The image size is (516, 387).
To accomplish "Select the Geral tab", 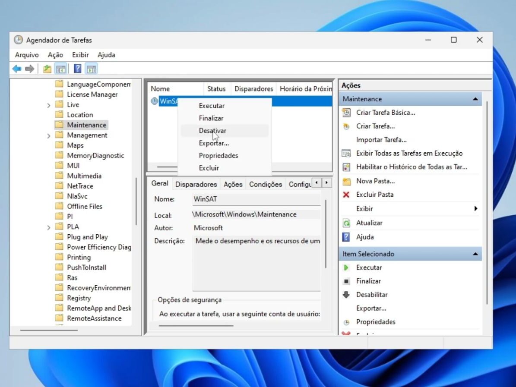I will pyautogui.click(x=160, y=183).
